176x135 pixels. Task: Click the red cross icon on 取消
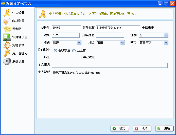pyautogui.click(x=136, y=129)
